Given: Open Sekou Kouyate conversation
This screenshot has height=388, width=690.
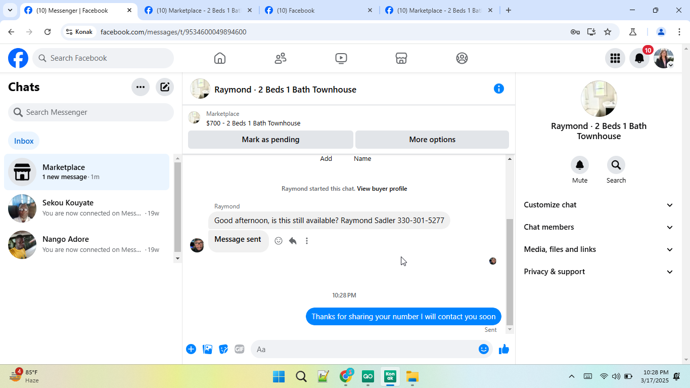Looking at the screenshot, I should pos(87,208).
